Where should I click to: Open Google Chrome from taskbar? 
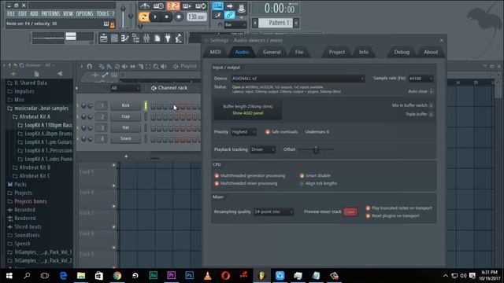(x=117, y=276)
